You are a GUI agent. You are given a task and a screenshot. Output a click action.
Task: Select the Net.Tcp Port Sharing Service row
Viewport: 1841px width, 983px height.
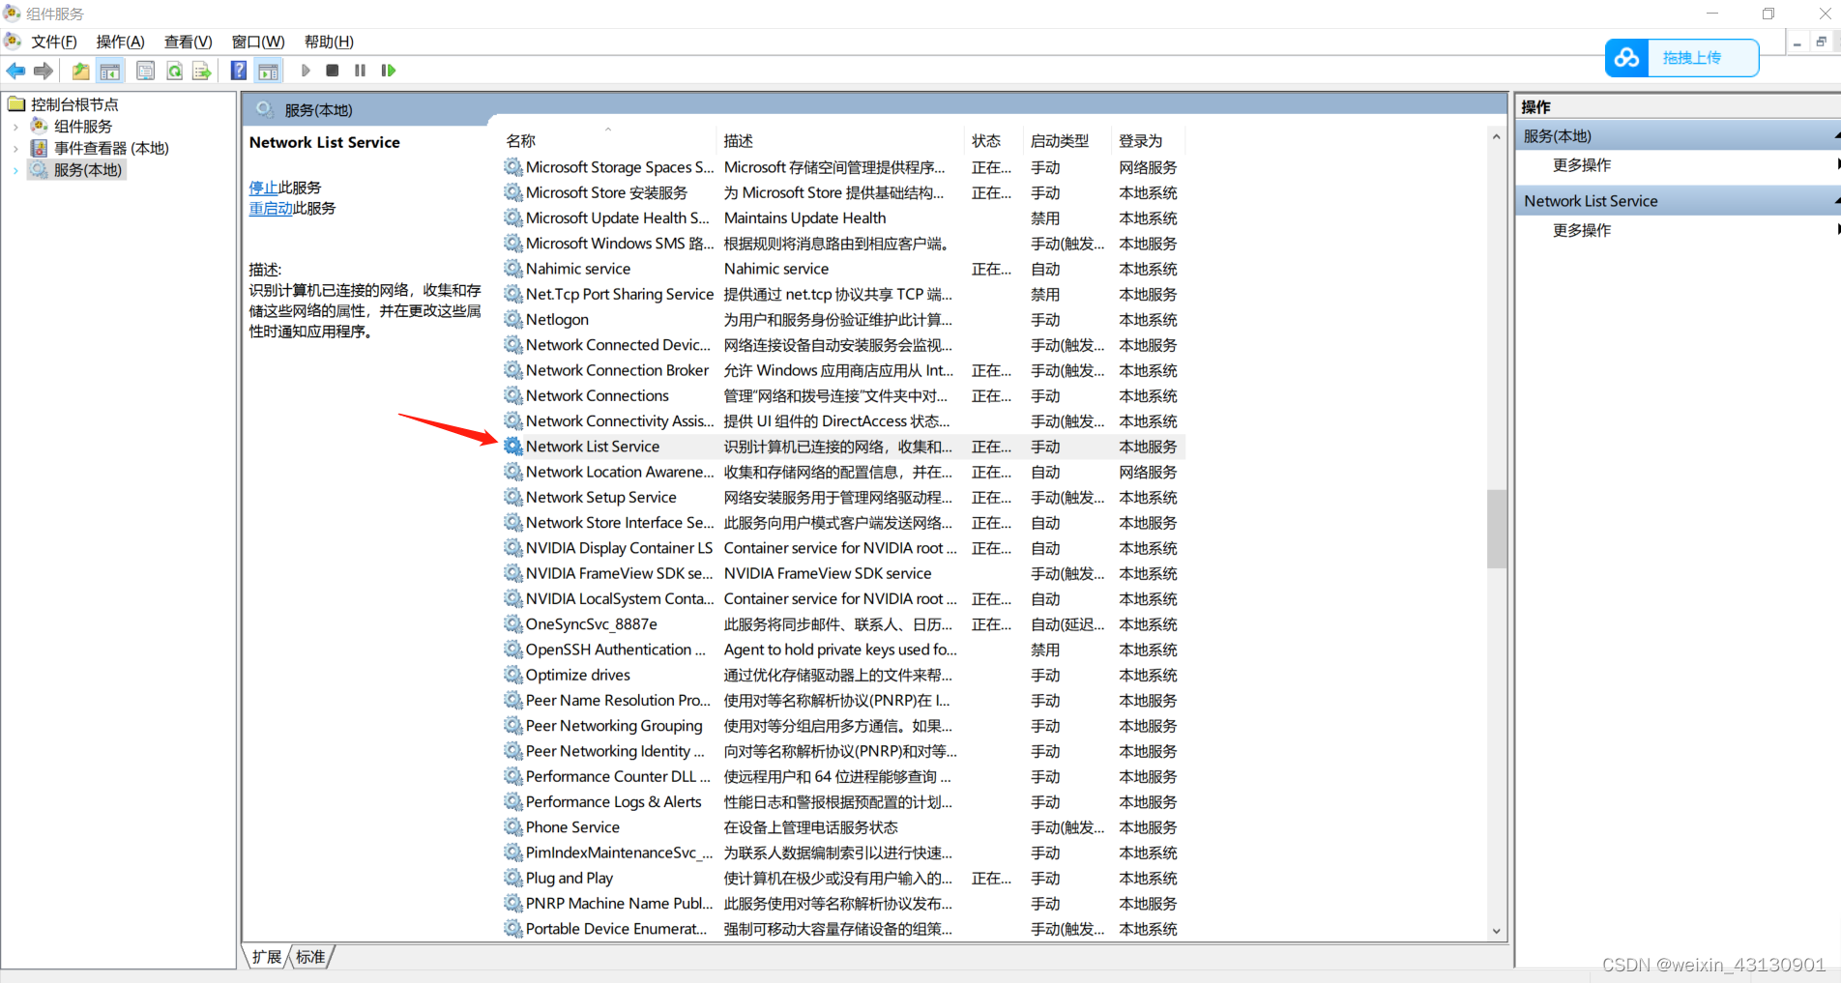843,294
